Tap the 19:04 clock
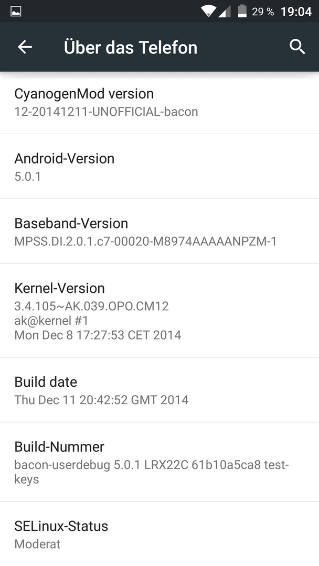The image size is (319, 566). tap(296, 12)
